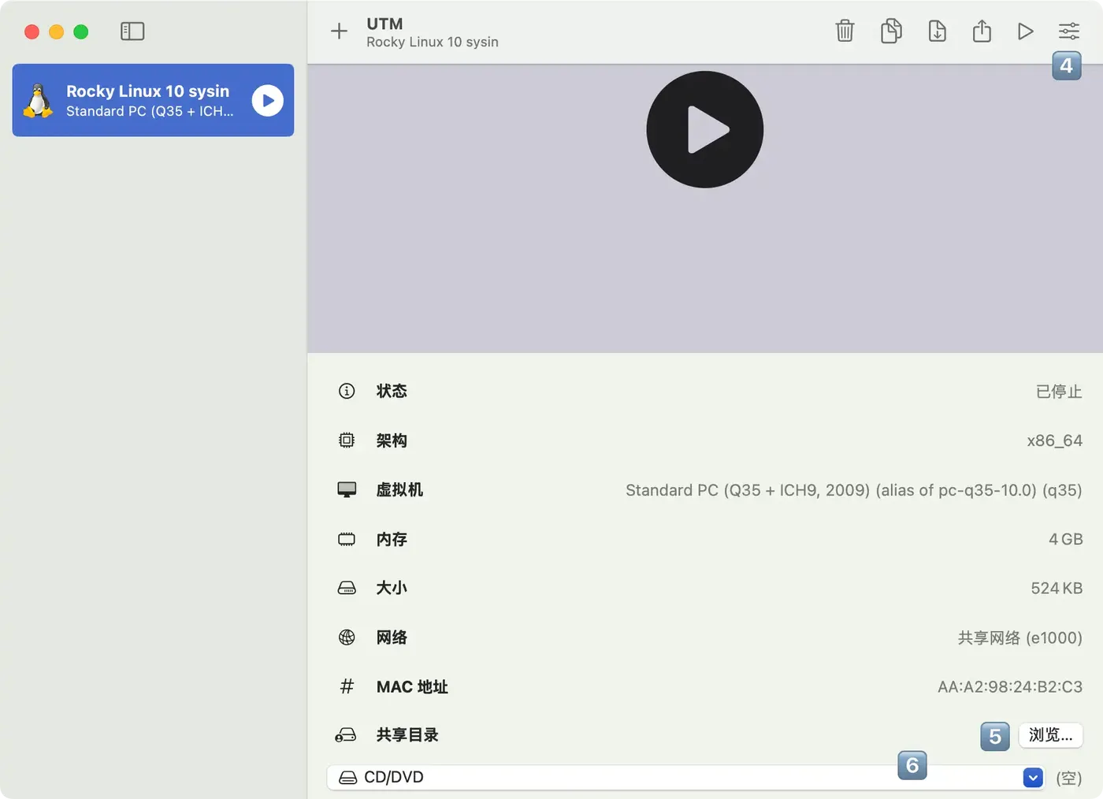Viewport: 1103px width, 799px height.
Task: Click the monitor icon beside 虚拟机
Action: pyautogui.click(x=347, y=489)
